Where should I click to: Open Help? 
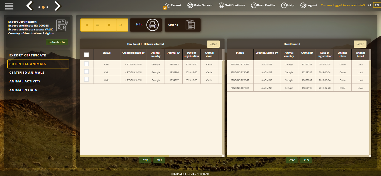tap(288, 5)
